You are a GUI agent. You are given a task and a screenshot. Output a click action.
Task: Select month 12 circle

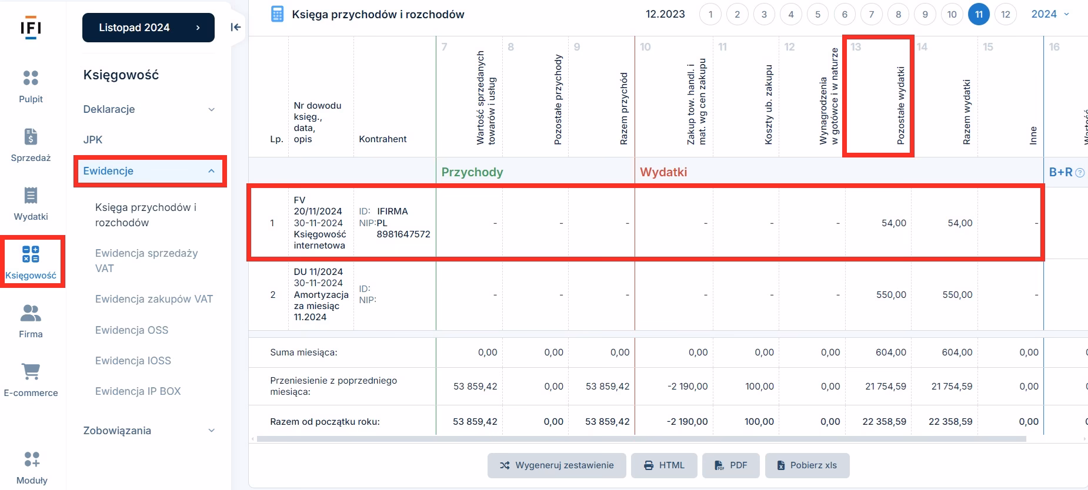pos(1006,15)
